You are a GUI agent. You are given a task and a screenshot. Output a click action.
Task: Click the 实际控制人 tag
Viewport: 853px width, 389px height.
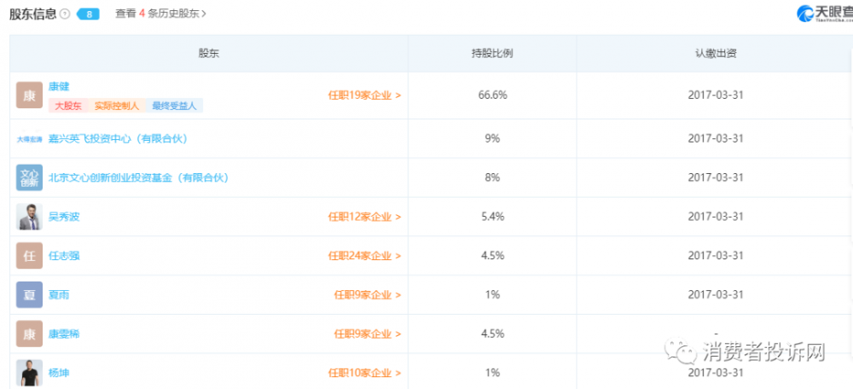pyautogui.click(x=115, y=106)
